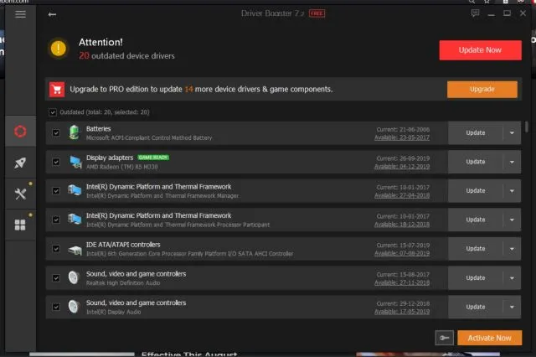Click the '20 outdated device drivers' text
Viewport: 536px width, 357px height.
coord(126,56)
